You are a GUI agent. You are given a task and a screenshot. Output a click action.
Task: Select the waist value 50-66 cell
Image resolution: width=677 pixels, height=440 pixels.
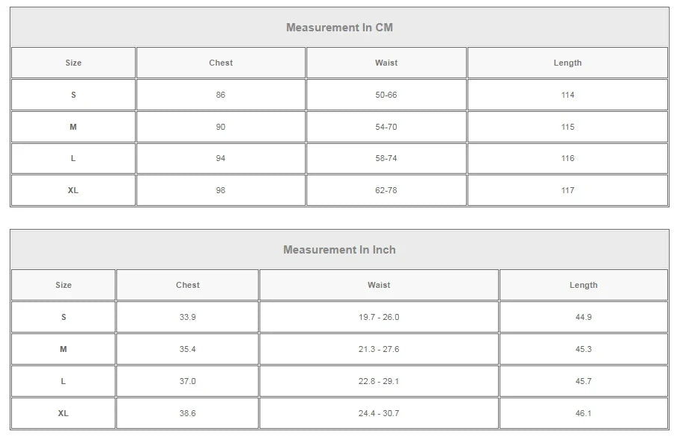pyautogui.click(x=386, y=95)
